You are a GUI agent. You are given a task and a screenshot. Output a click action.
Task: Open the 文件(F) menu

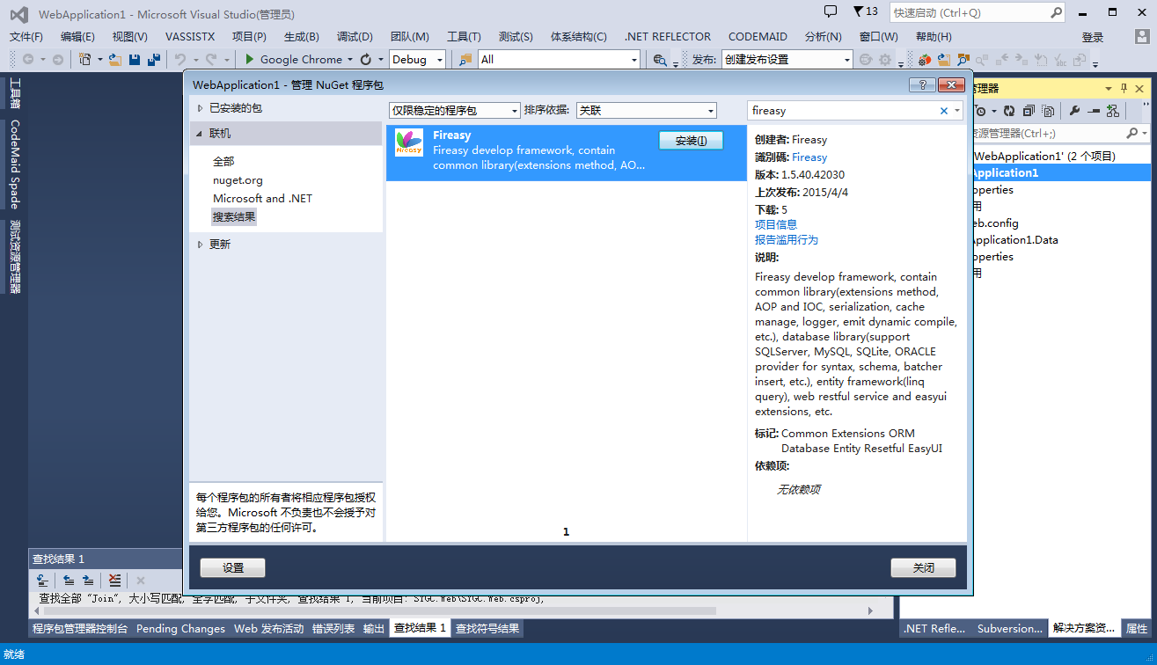pos(26,37)
